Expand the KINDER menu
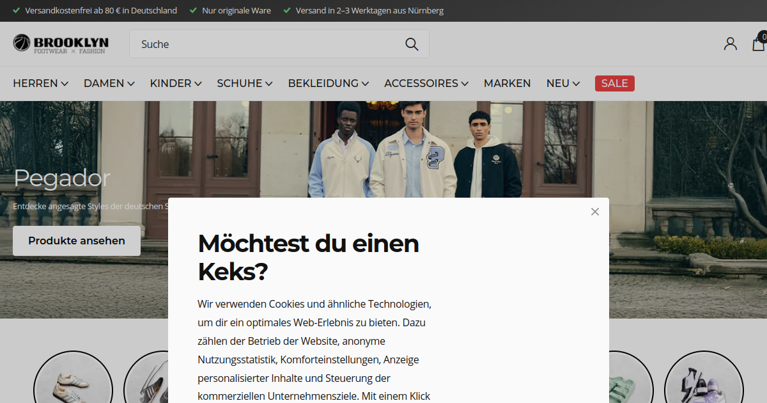This screenshot has height=403, width=767. pyautogui.click(x=176, y=83)
